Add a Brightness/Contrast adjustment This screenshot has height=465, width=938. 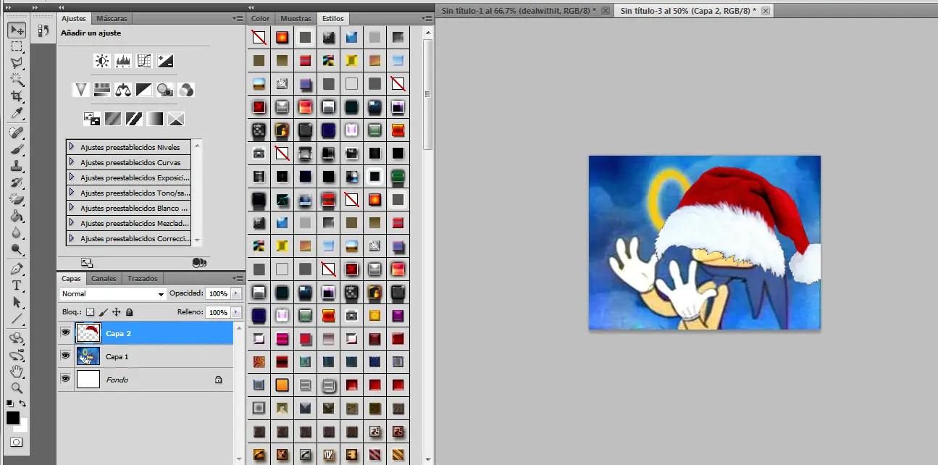pyautogui.click(x=102, y=61)
